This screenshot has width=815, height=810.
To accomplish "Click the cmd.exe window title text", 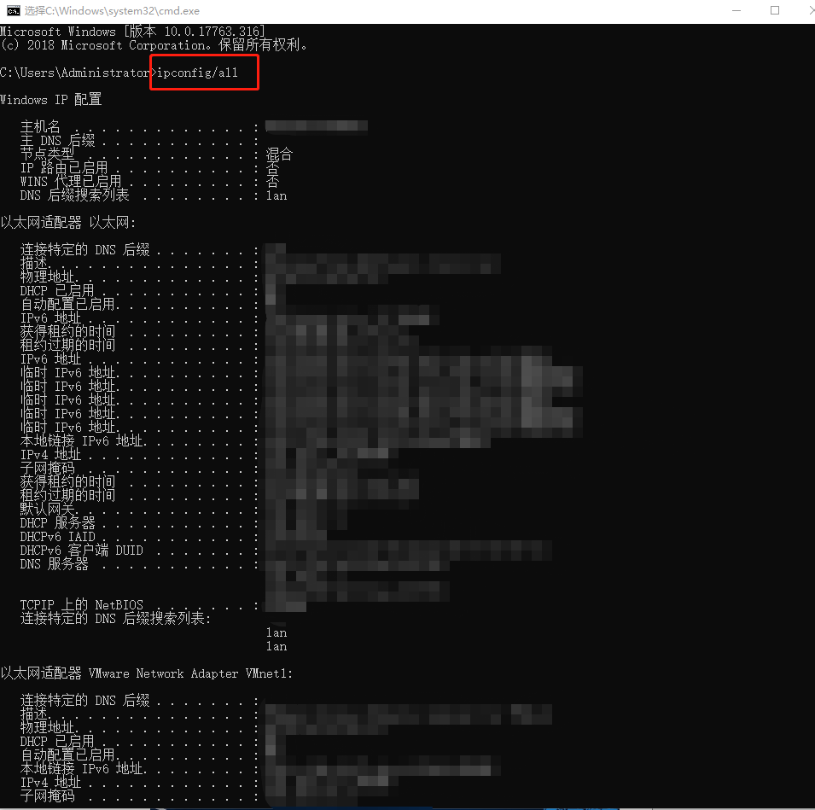I will pyautogui.click(x=112, y=11).
